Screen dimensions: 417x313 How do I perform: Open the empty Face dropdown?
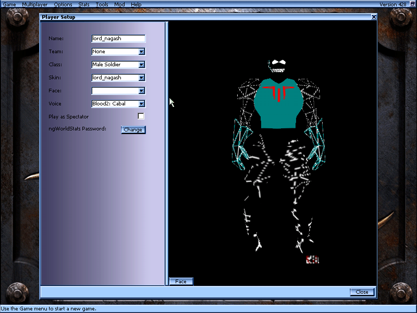coord(141,90)
